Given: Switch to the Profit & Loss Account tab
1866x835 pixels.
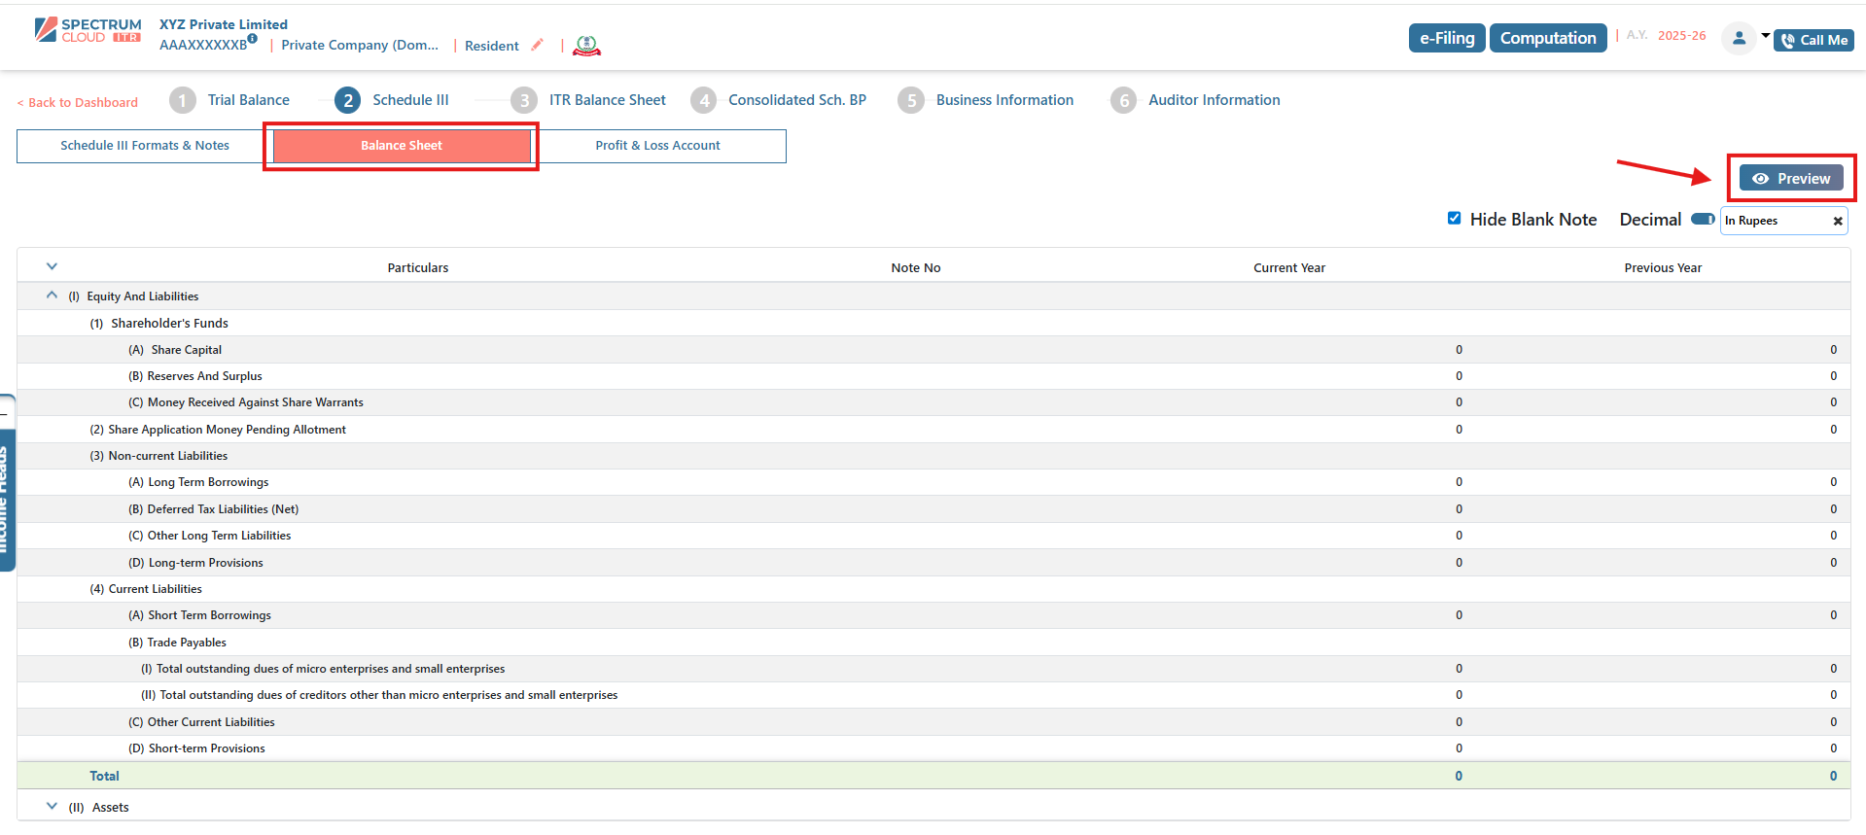Looking at the screenshot, I should tap(657, 146).
